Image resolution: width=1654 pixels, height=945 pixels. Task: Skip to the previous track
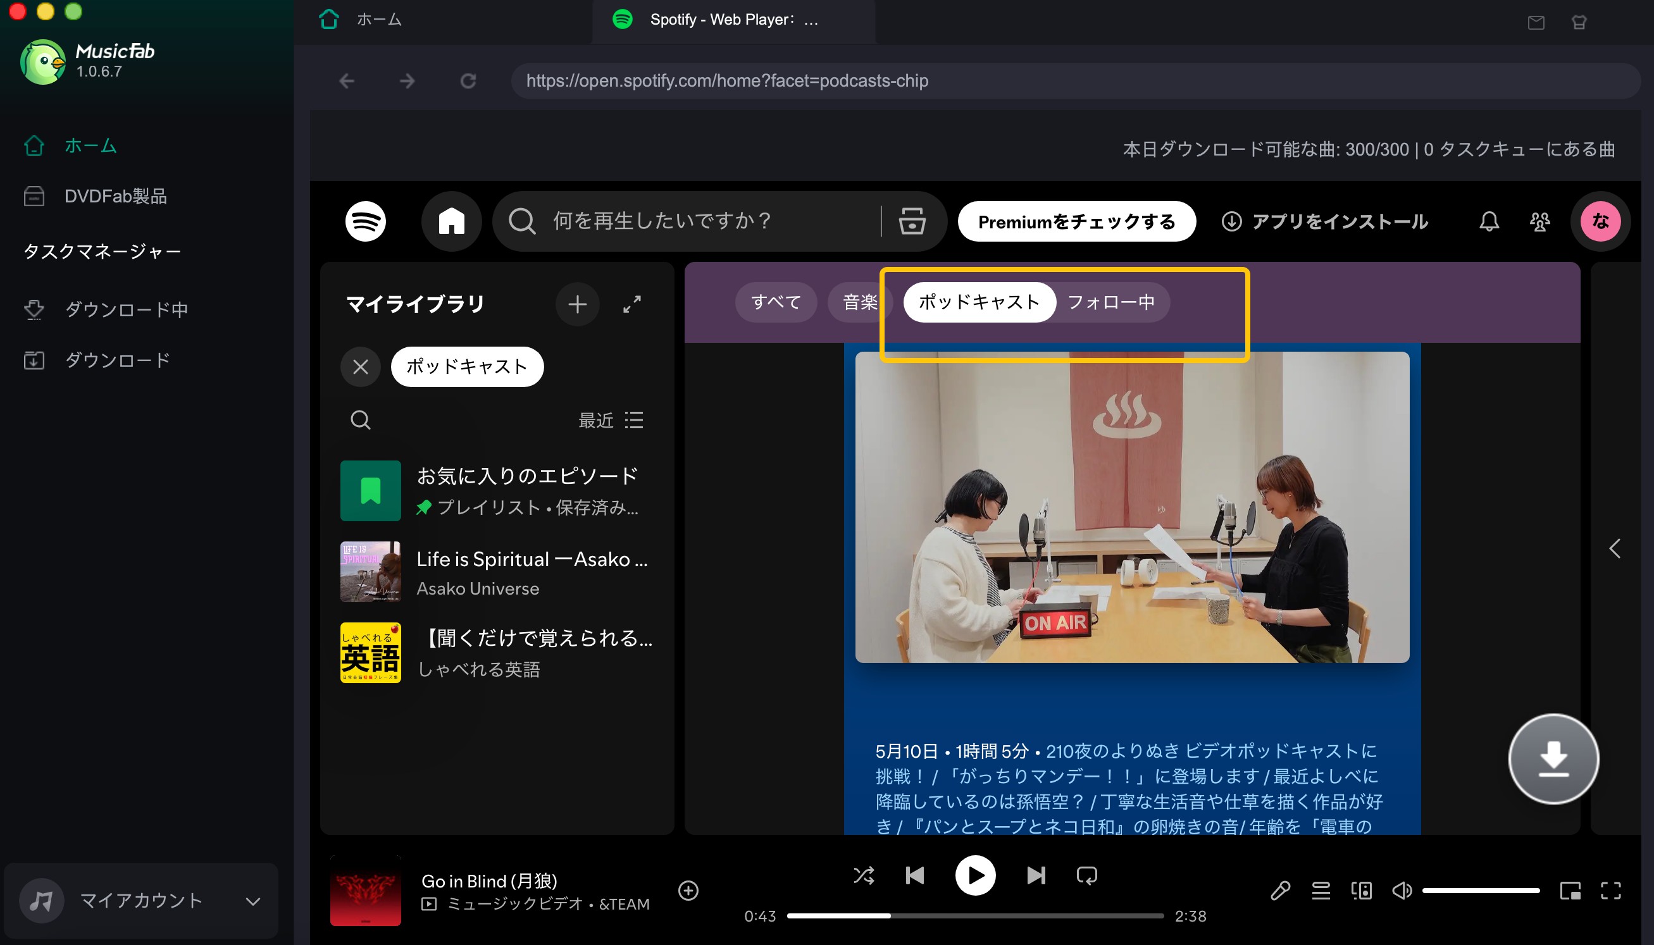click(x=916, y=875)
